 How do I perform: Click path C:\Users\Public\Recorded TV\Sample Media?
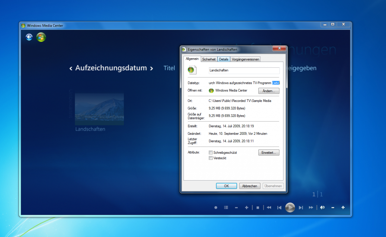tap(240, 101)
